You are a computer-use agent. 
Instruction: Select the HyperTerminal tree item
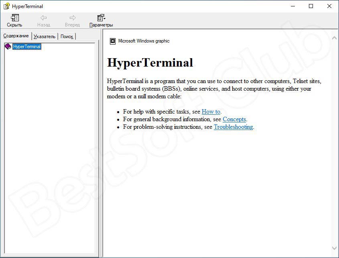tap(26, 47)
